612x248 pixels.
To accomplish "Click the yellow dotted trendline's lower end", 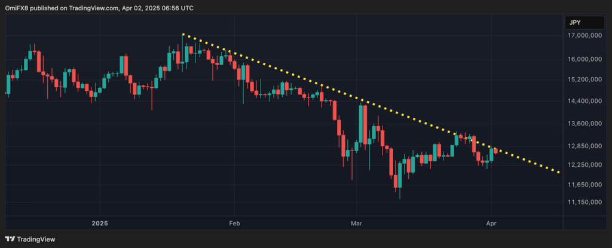I will point(559,172).
